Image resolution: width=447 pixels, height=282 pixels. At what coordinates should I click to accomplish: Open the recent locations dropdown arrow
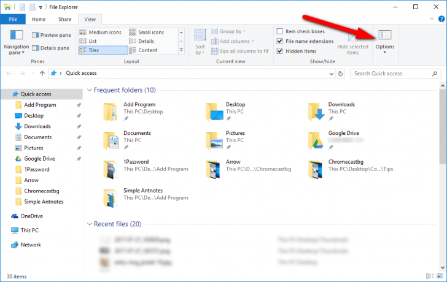pyautogui.click(x=33, y=74)
